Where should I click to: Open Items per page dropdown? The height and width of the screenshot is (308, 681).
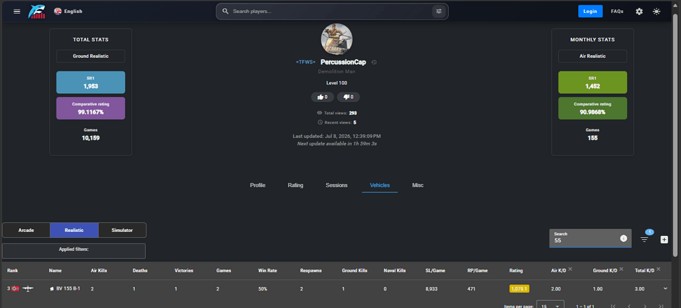(x=550, y=305)
